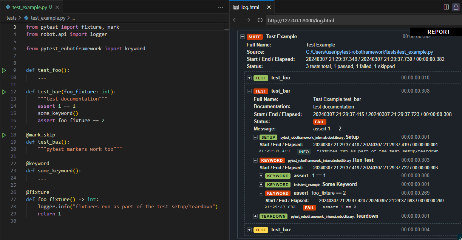Reload the log.html preview page
Viewport: 462px width, 240px height.
tap(260, 20)
